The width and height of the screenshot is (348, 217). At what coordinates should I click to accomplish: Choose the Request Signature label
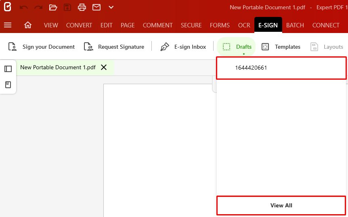tap(121, 47)
